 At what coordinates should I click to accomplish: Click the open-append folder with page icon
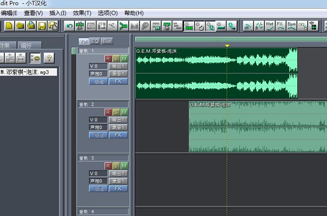tap(31, 26)
